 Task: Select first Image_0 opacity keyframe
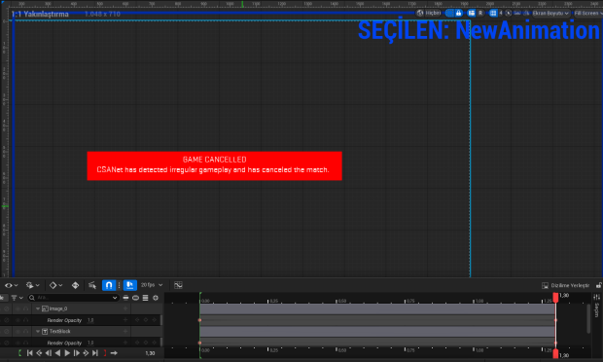pos(199,320)
